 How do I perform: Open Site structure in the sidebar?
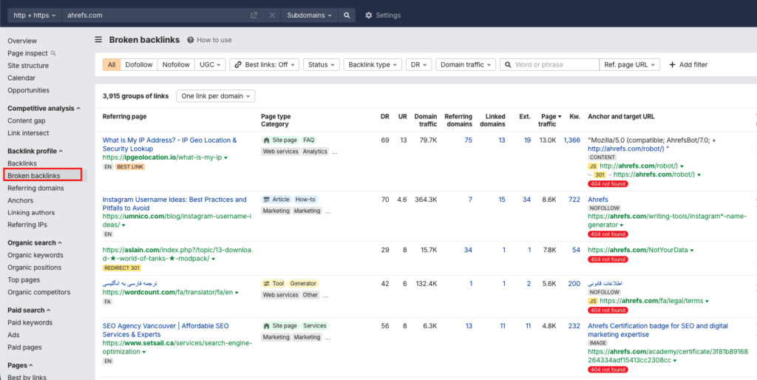(28, 66)
